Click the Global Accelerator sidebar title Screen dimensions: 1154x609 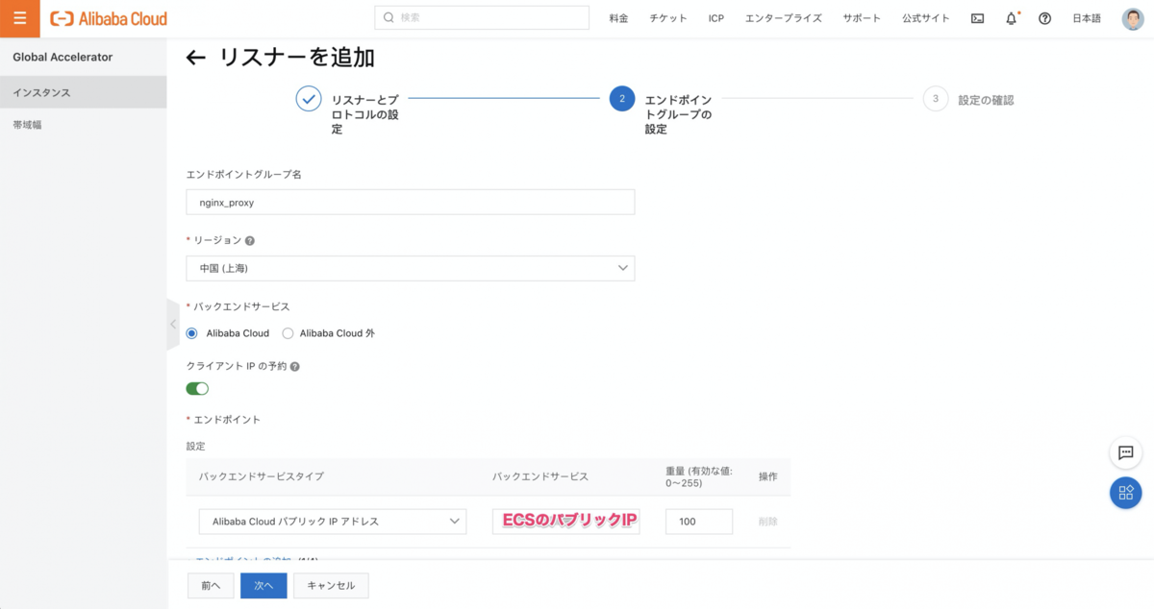click(63, 57)
